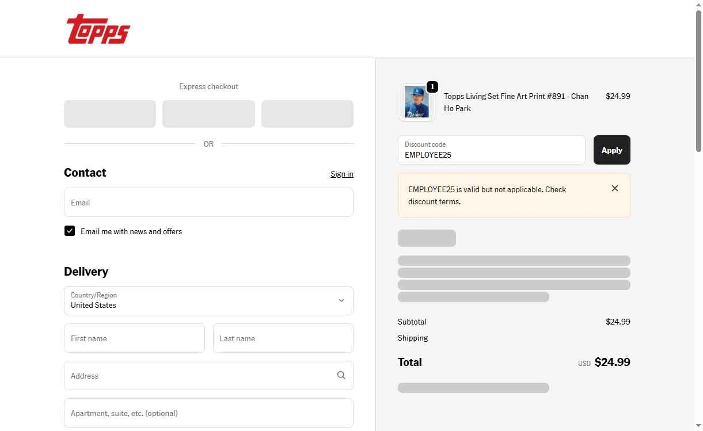Click the scrollbar up arrow
The height and width of the screenshot is (431, 703).
[698, 5]
